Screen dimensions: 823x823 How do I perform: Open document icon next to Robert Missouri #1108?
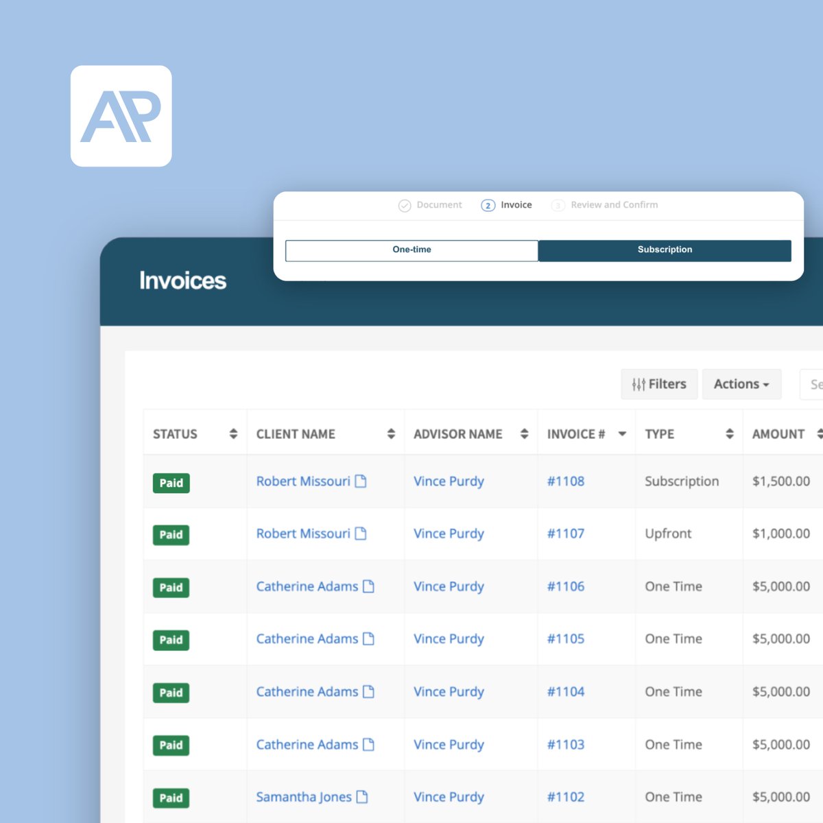point(361,481)
